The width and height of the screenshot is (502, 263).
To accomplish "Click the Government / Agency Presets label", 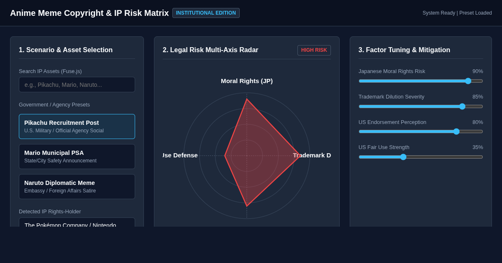I will click(x=54, y=105).
